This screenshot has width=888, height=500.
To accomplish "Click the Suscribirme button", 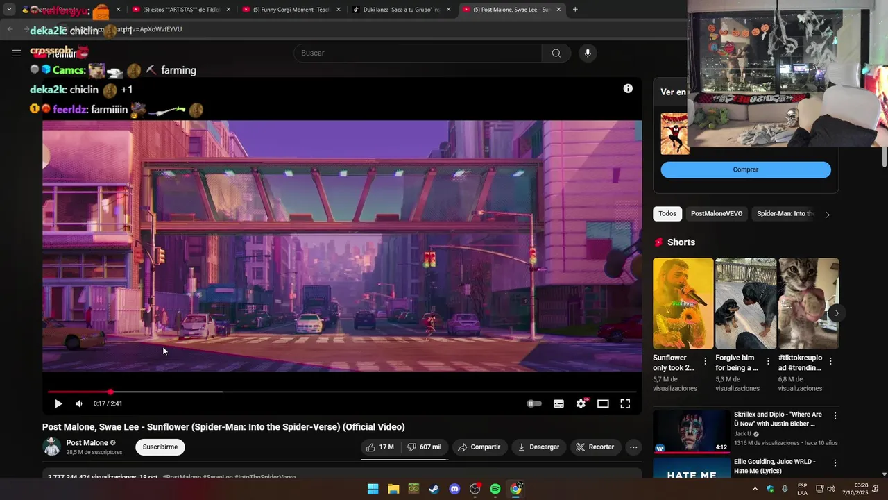I will tap(160, 447).
